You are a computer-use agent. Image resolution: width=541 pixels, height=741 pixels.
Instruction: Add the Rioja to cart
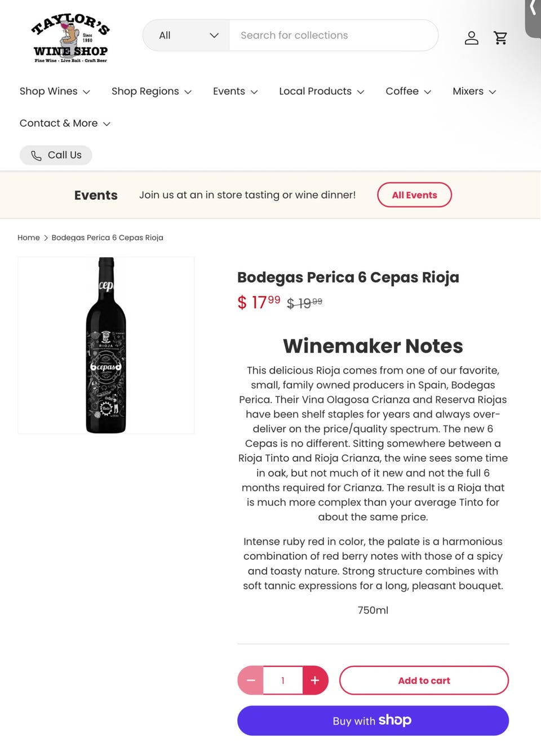(x=424, y=680)
